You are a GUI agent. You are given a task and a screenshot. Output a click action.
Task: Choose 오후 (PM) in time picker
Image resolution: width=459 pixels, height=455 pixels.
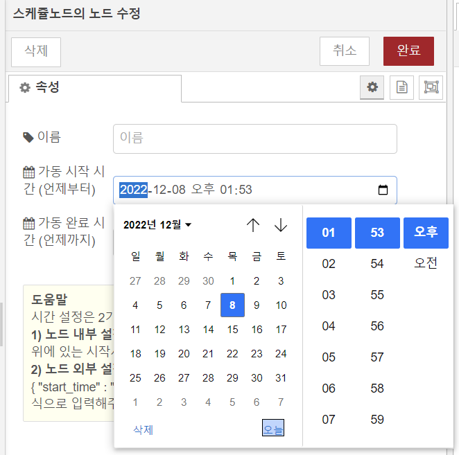tap(426, 233)
